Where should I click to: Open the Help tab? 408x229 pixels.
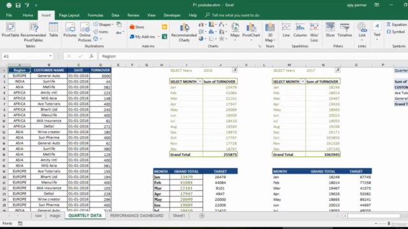click(193, 15)
